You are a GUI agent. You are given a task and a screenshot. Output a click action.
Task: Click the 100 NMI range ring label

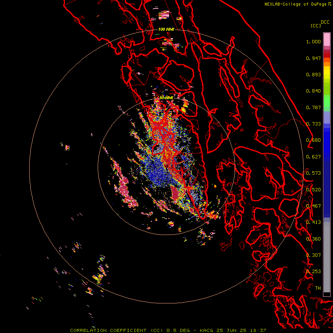click(x=166, y=29)
